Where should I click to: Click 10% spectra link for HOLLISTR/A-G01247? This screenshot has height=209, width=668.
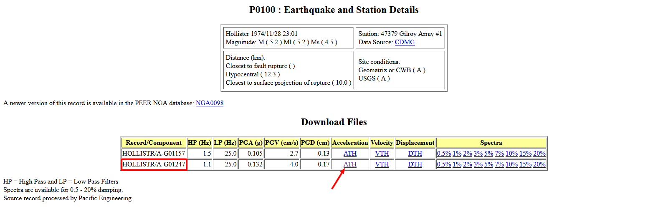click(x=511, y=164)
